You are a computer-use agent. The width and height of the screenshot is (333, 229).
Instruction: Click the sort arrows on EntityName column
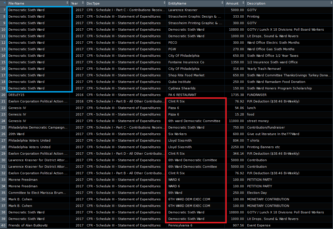(x=222, y=3)
